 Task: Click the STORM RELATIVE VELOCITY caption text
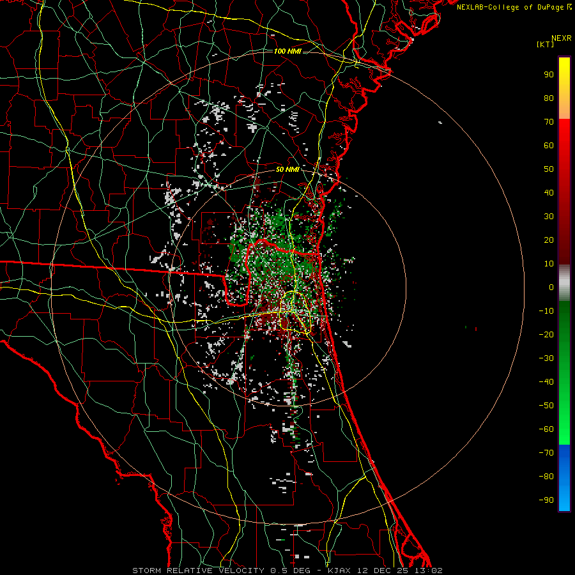[200, 571]
